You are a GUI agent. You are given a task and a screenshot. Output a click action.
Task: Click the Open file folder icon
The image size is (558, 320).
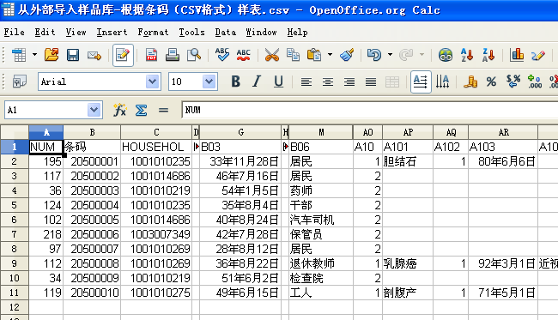[x=52, y=55]
